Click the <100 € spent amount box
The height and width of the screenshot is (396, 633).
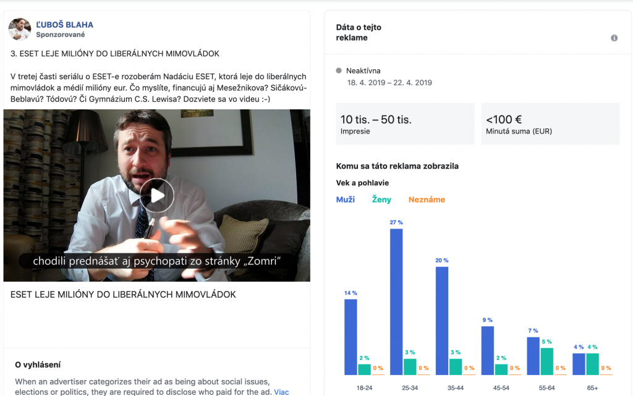[x=550, y=124]
